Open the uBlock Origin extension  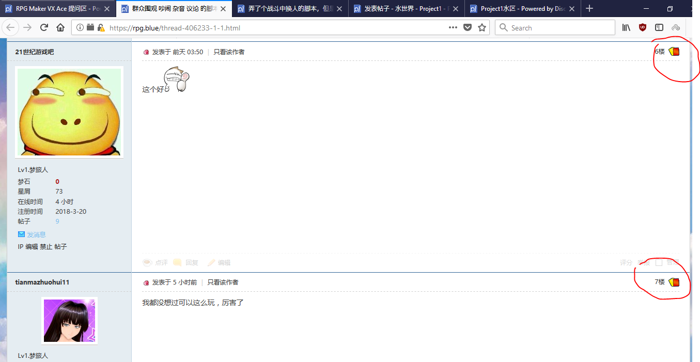(643, 28)
